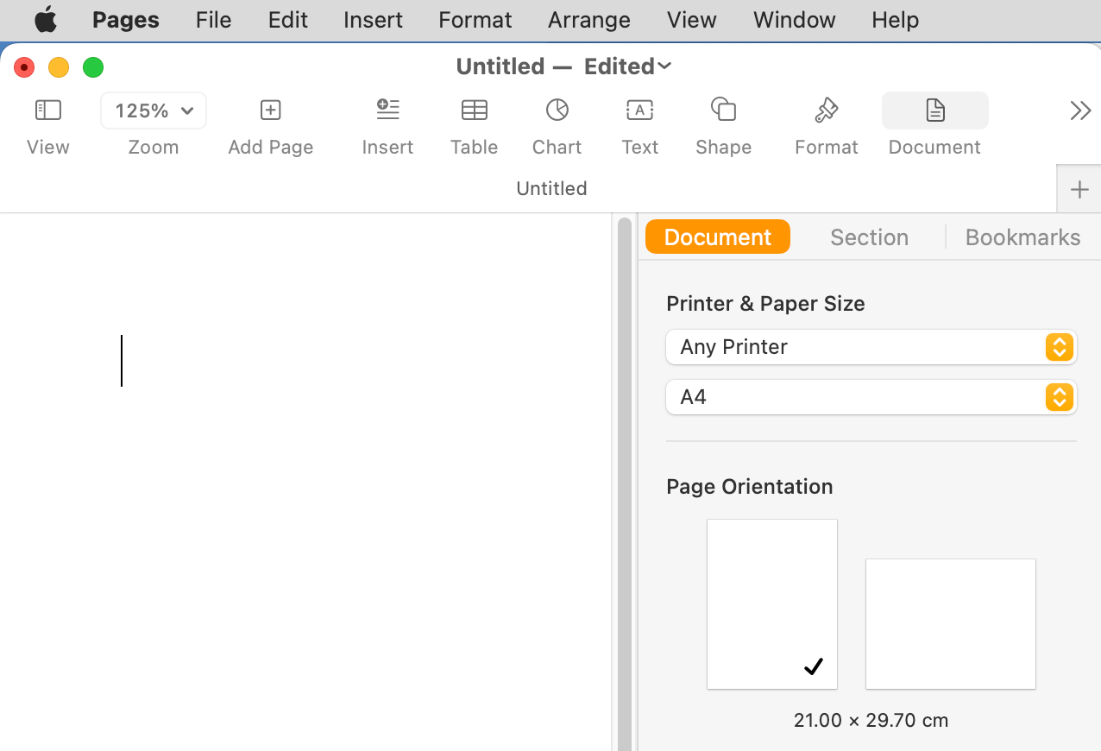Click the Untitled document title text

pyautogui.click(x=500, y=66)
